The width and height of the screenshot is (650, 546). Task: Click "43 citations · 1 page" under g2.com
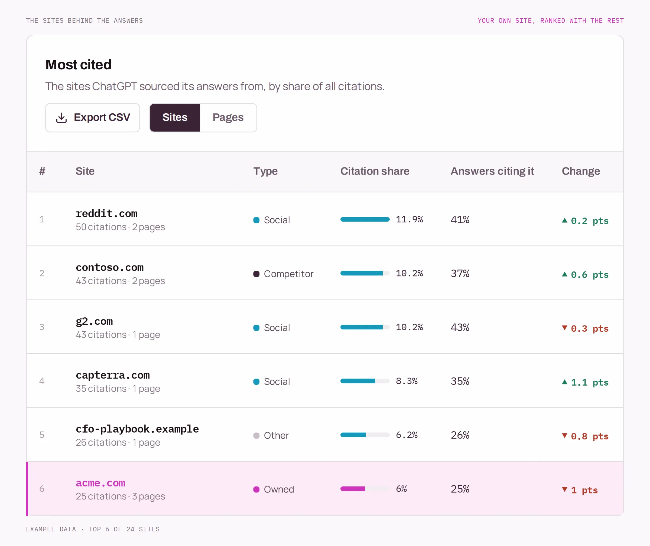point(118,335)
